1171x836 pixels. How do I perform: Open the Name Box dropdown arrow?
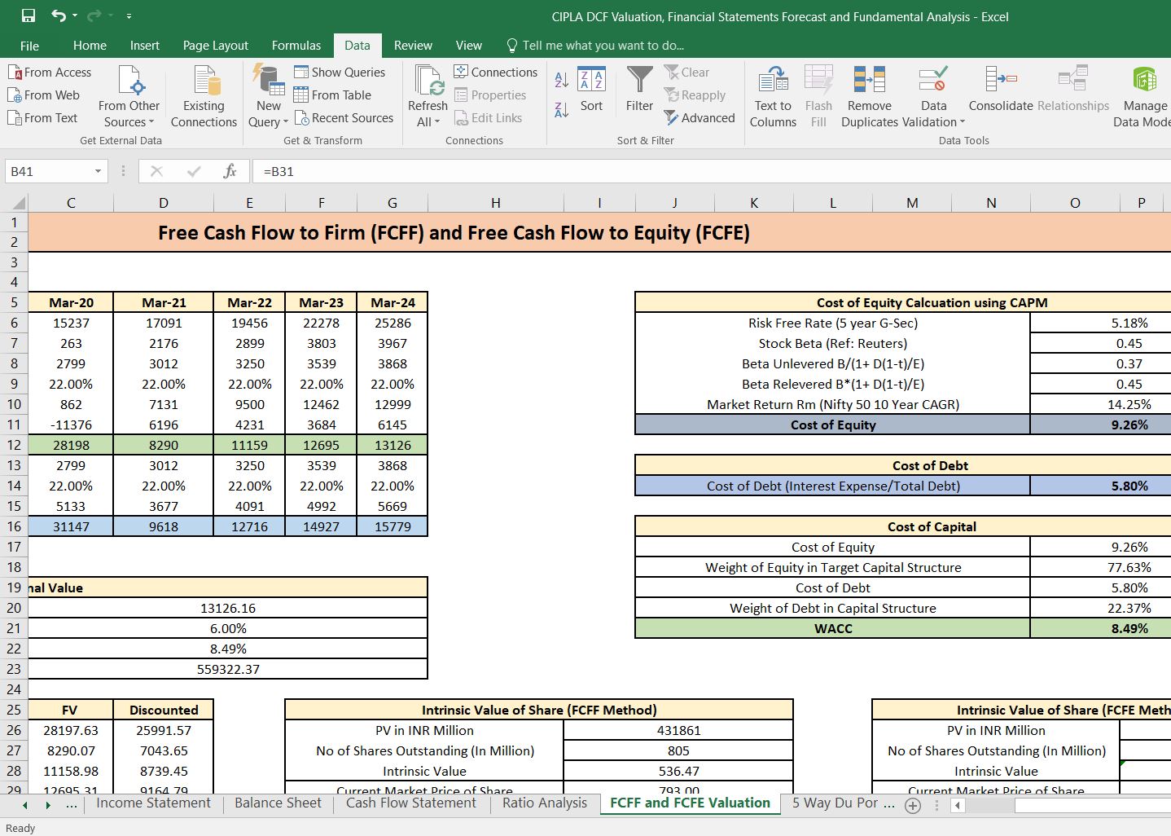[98, 171]
